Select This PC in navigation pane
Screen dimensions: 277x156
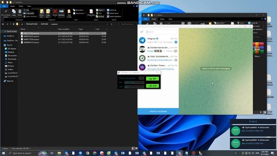[x=10, y=45]
